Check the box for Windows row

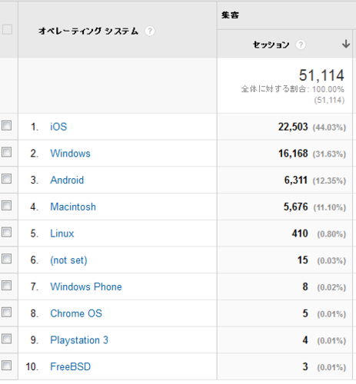tap(7, 152)
